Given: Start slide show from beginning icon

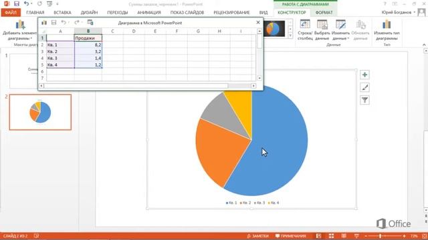Looking at the screenshot, I should click(49, 4).
